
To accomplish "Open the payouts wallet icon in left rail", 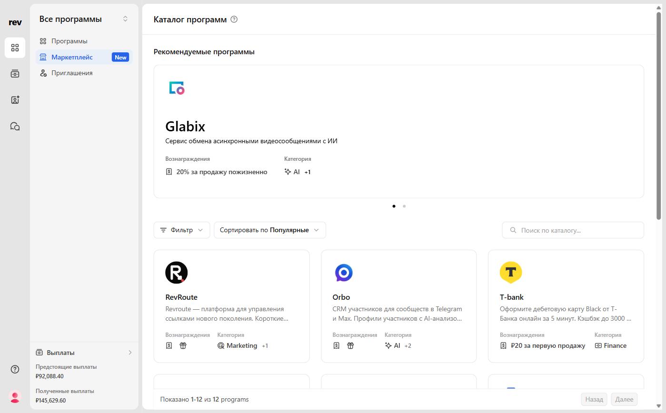I will pyautogui.click(x=15, y=74).
